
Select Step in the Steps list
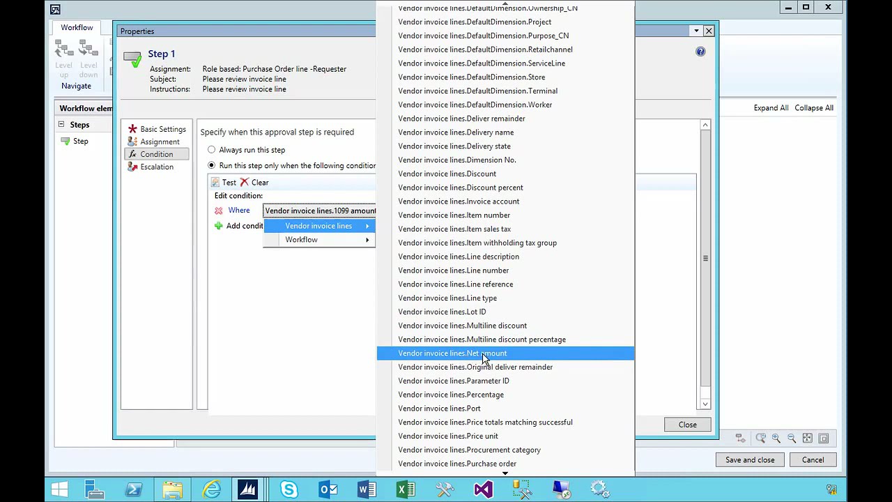click(x=81, y=141)
